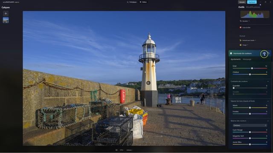Switch to the Masquage sub-tab
Screen dimensions: 273x153
pos(247,59)
